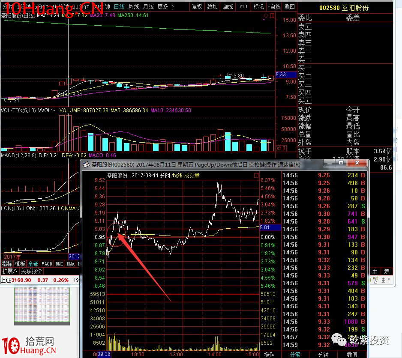Click the 委比 label in quote panel

[305, 18]
